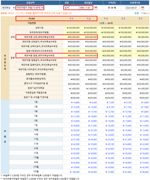
Task: Click the birth date field 1989-11-04
Action: 81,8
